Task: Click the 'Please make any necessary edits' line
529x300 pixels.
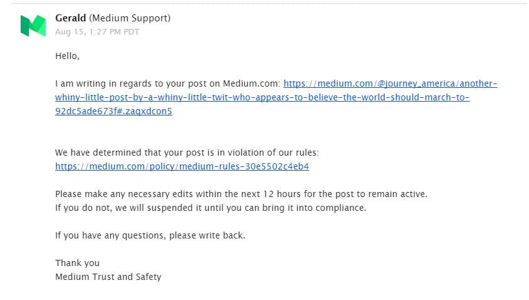Action: click(x=241, y=194)
